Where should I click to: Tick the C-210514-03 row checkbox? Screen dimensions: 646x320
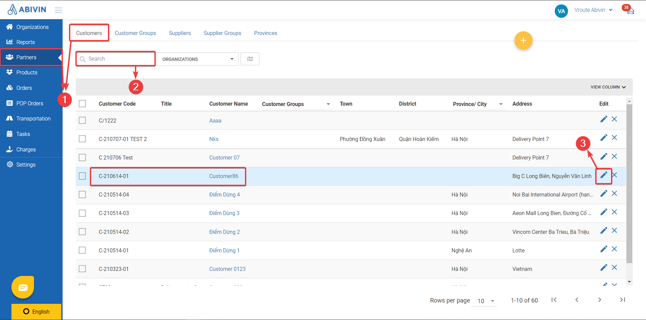click(82, 213)
